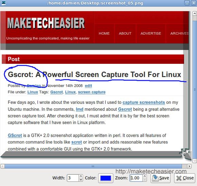Follow the Gscrot link in first paragraph
This screenshot has width=197, height=186.
point(125,109)
